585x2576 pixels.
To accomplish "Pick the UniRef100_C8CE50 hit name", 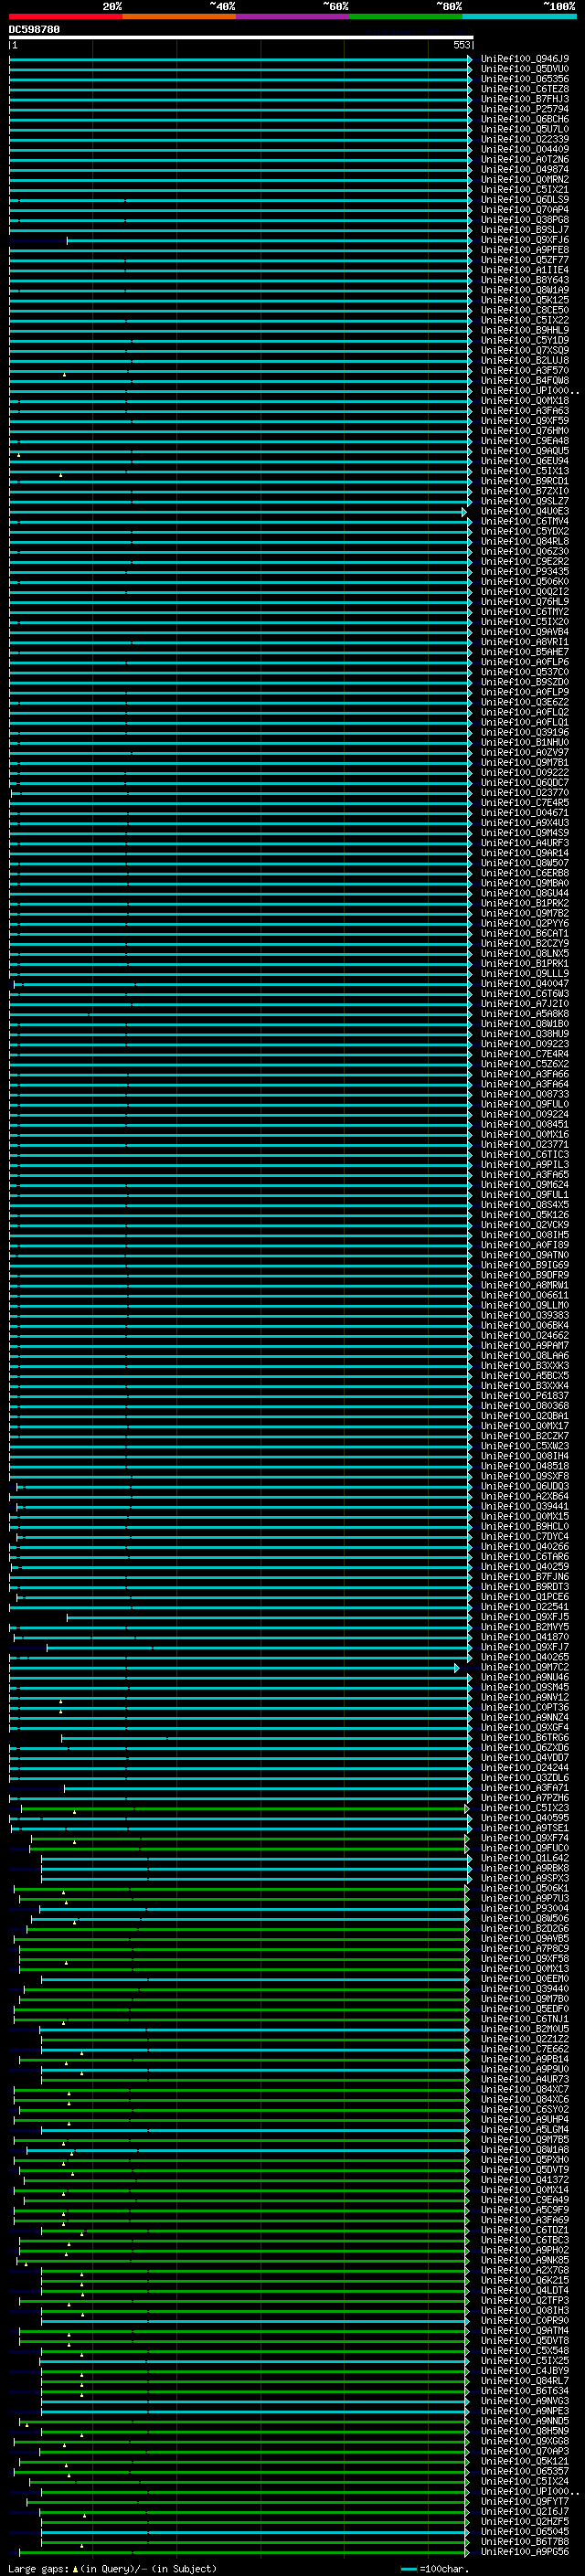I will (x=525, y=310).
